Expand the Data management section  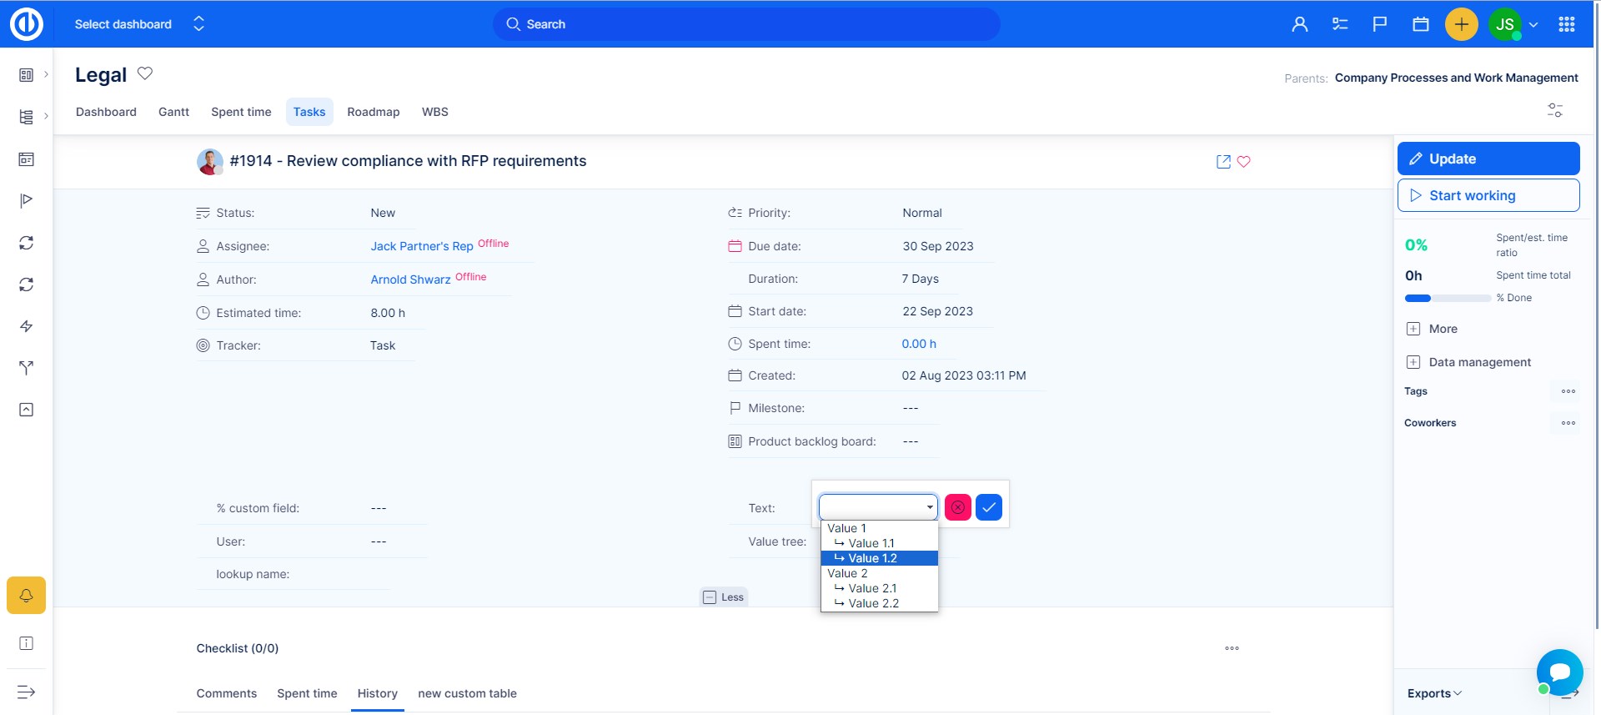click(x=1479, y=362)
